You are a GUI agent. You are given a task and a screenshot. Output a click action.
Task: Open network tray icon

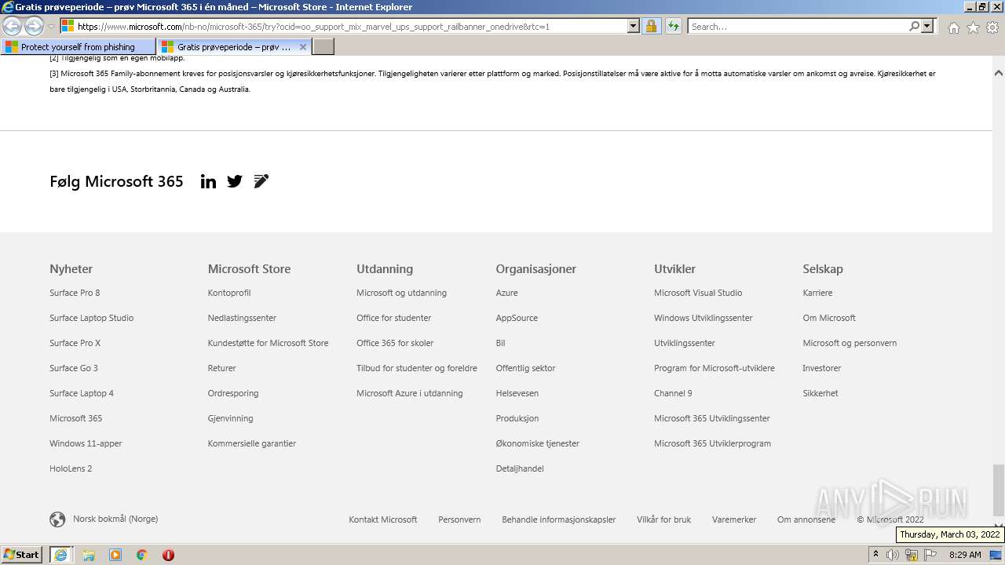[x=912, y=555]
